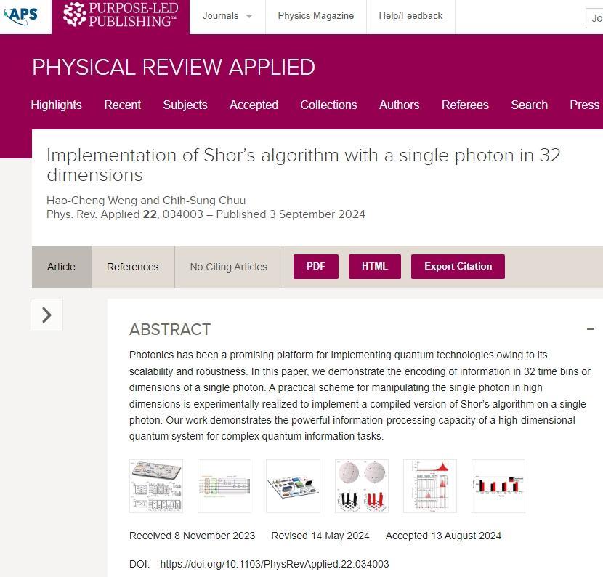Click the APS logo icon
Viewport: 603px width, 577px height.
[x=21, y=15]
